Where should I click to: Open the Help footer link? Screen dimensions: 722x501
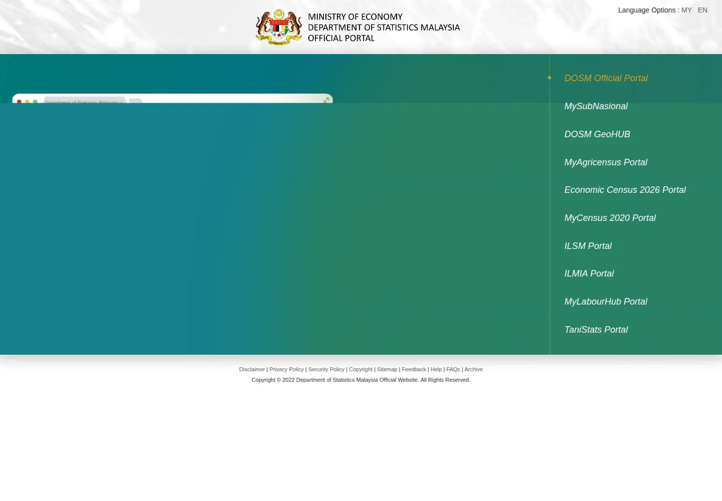[436, 369]
